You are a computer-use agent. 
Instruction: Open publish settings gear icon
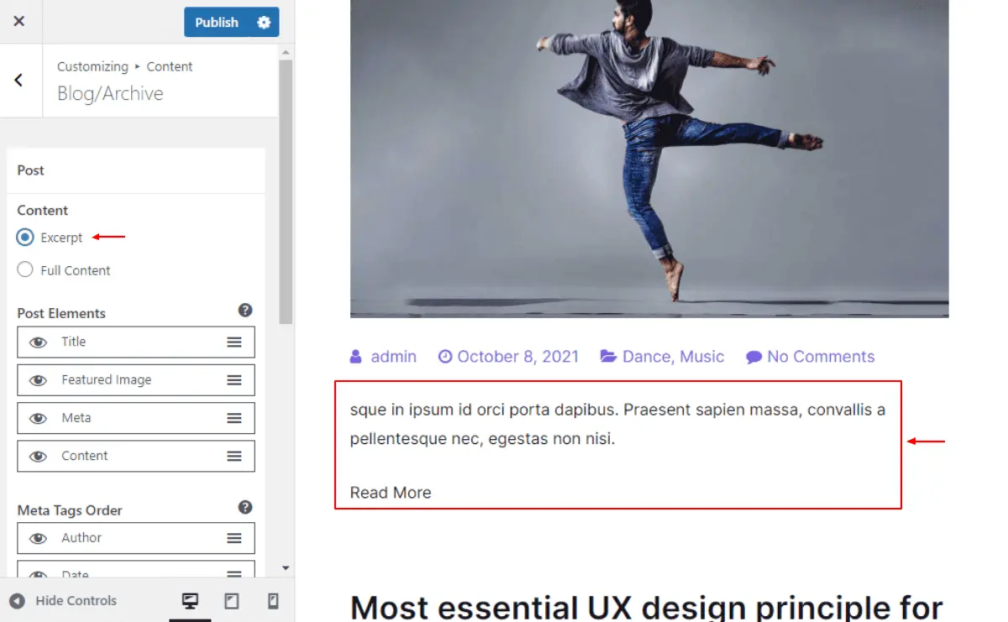pos(264,23)
